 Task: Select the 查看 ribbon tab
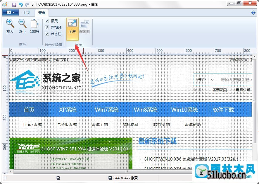(x=42, y=13)
